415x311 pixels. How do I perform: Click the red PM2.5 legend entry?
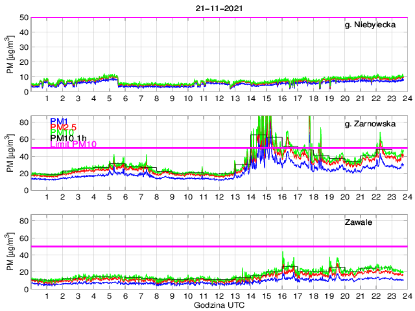(x=63, y=127)
